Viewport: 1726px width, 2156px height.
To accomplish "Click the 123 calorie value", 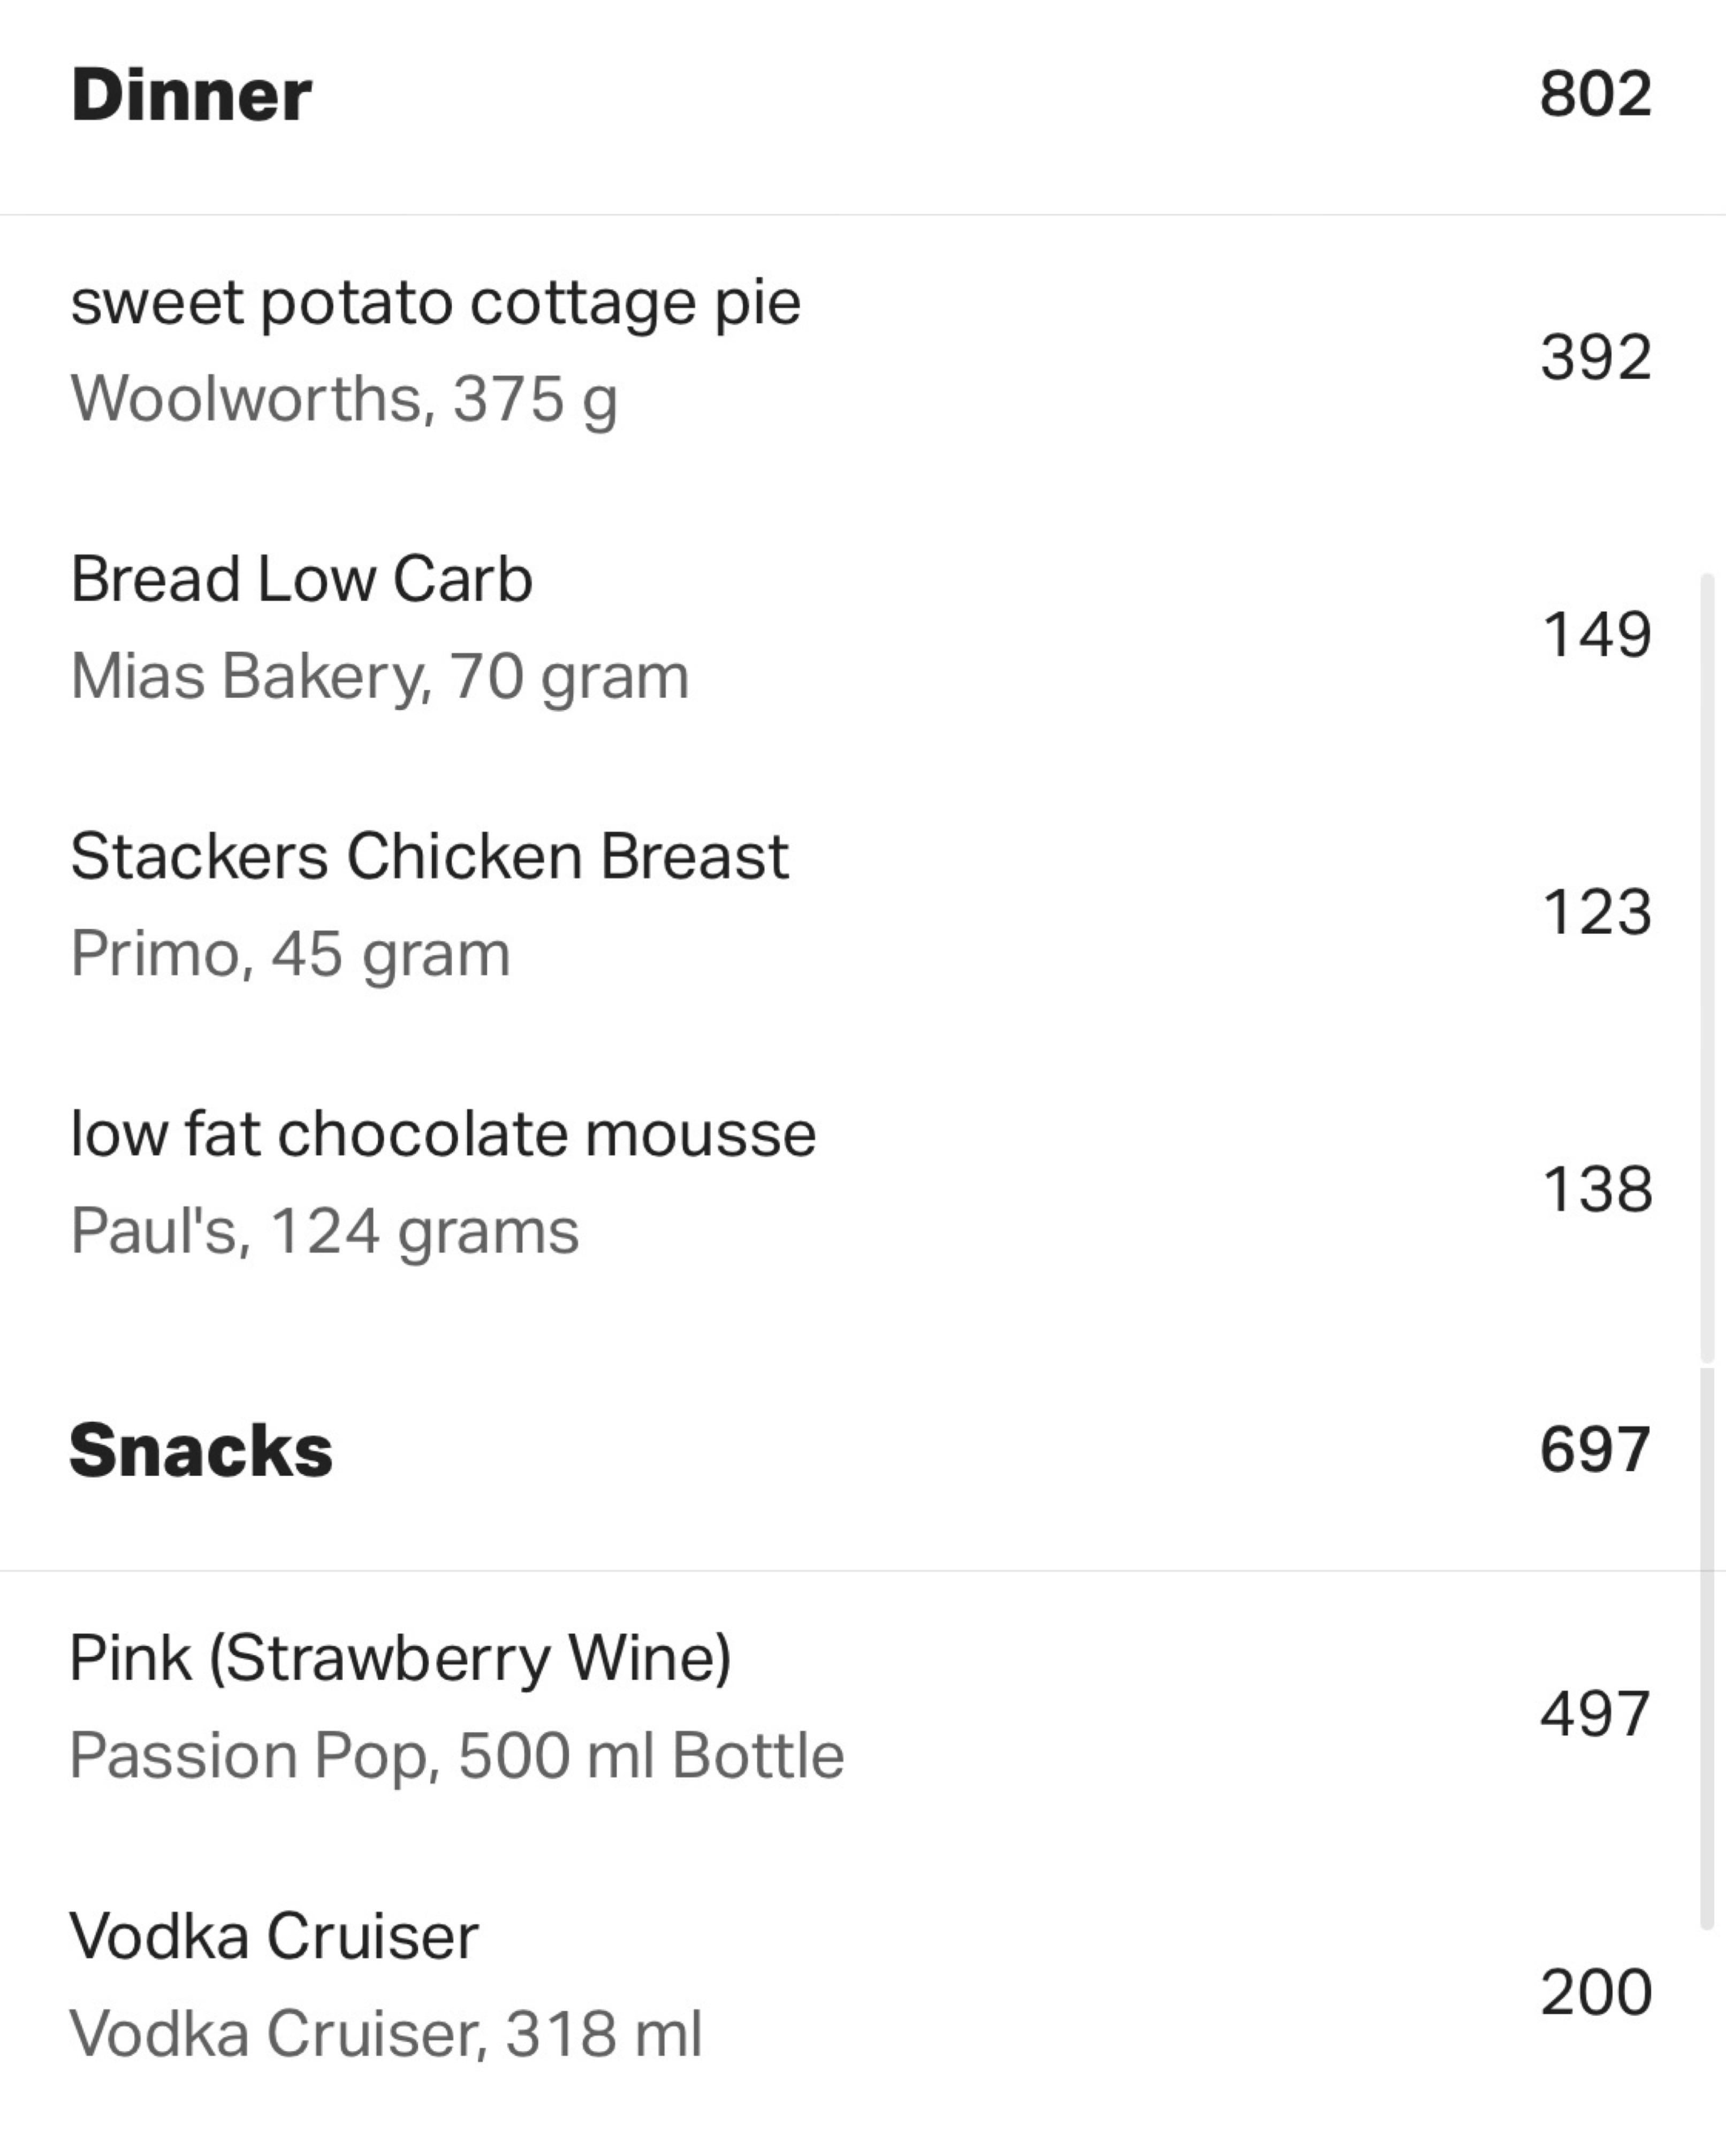I will (x=1597, y=912).
